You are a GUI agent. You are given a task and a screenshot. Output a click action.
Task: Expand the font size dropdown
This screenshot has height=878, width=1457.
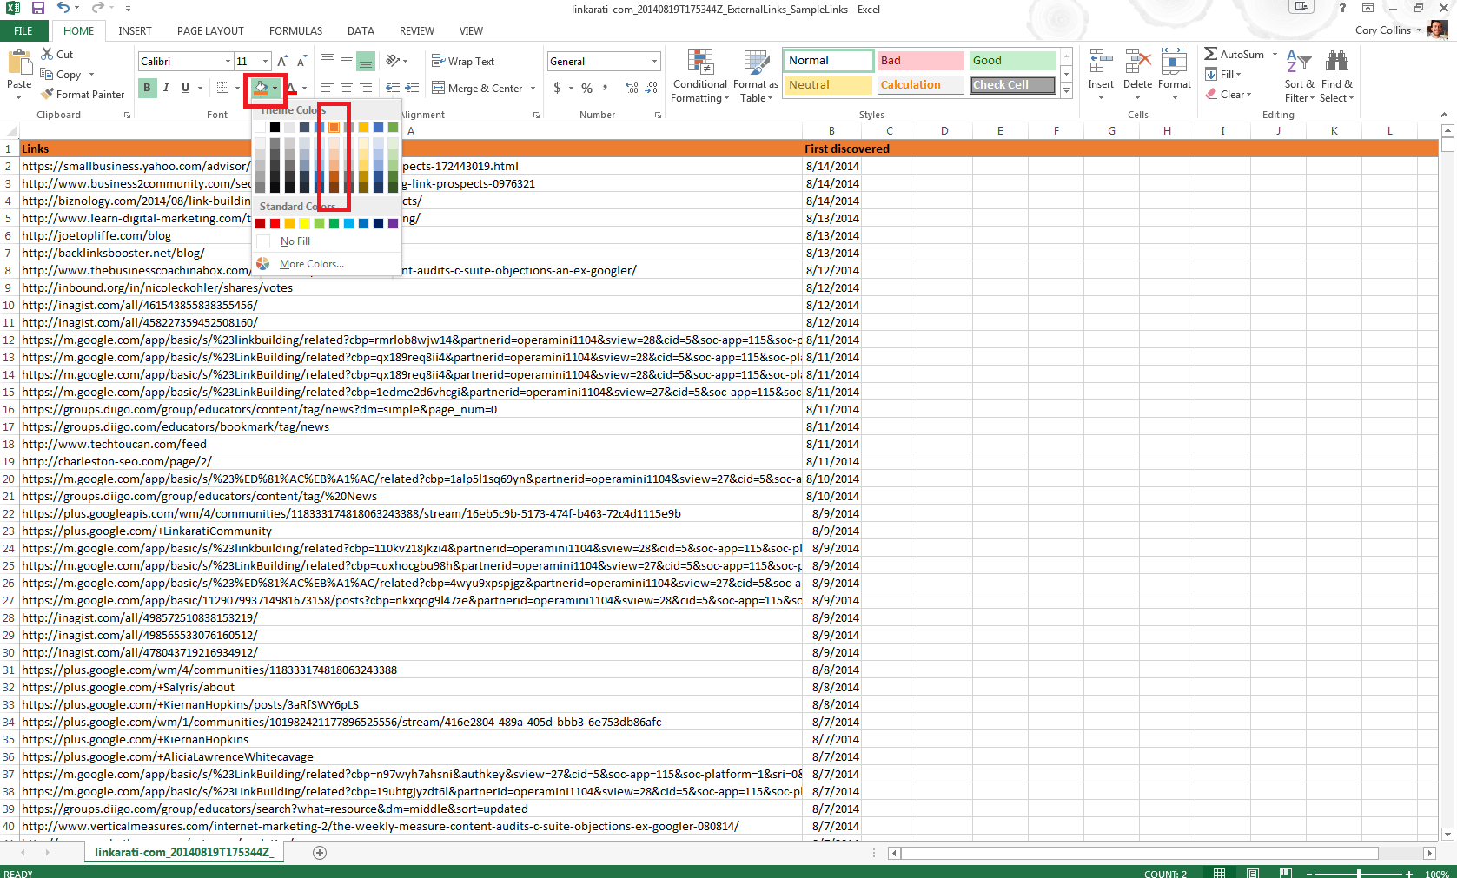point(263,61)
